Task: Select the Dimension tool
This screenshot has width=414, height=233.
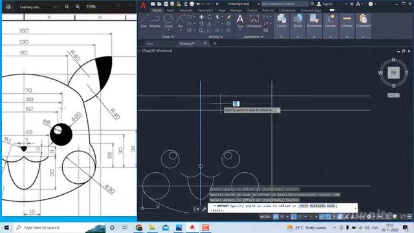Action: (x=254, y=21)
